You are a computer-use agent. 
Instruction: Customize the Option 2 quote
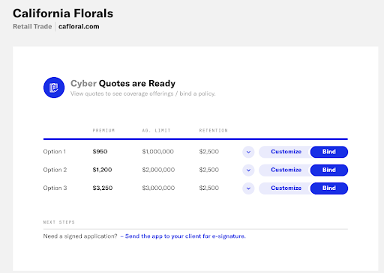286,170
